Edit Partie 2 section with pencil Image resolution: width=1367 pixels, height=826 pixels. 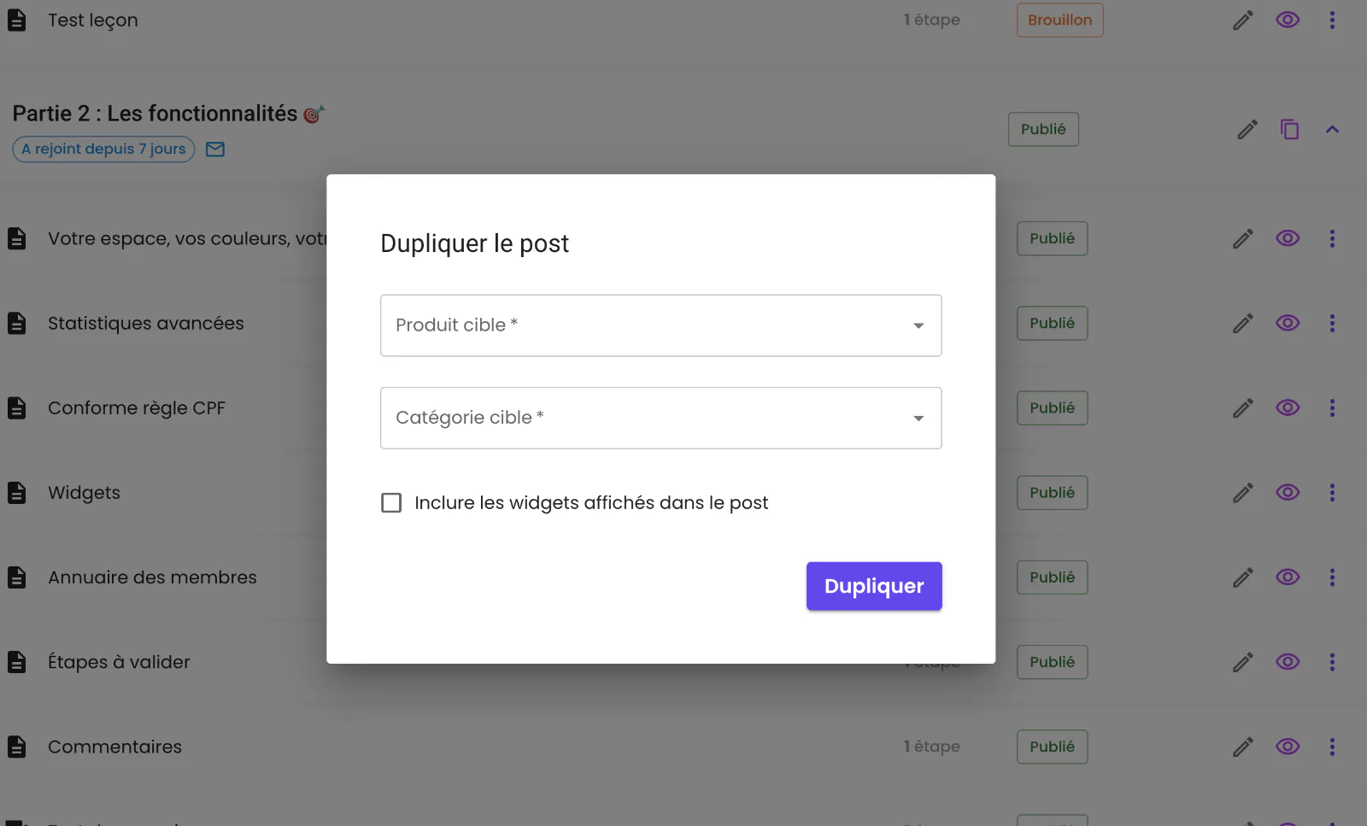pyautogui.click(x=1247, y=129)
